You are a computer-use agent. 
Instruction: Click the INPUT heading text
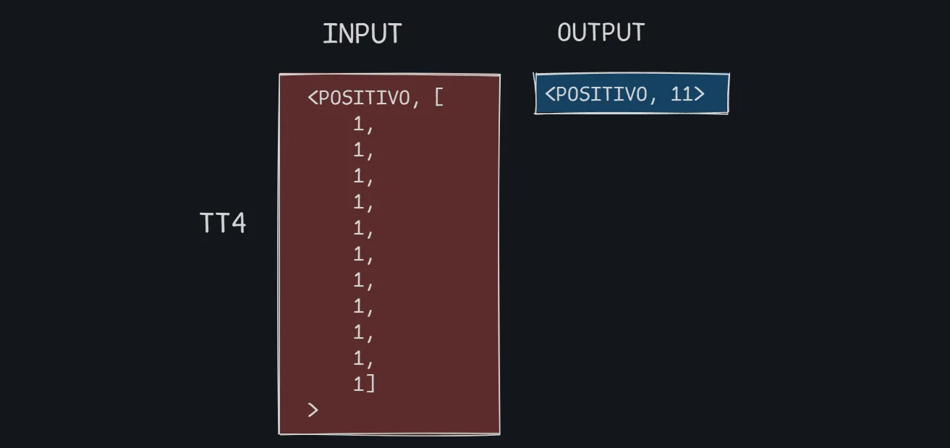(362, 34)
